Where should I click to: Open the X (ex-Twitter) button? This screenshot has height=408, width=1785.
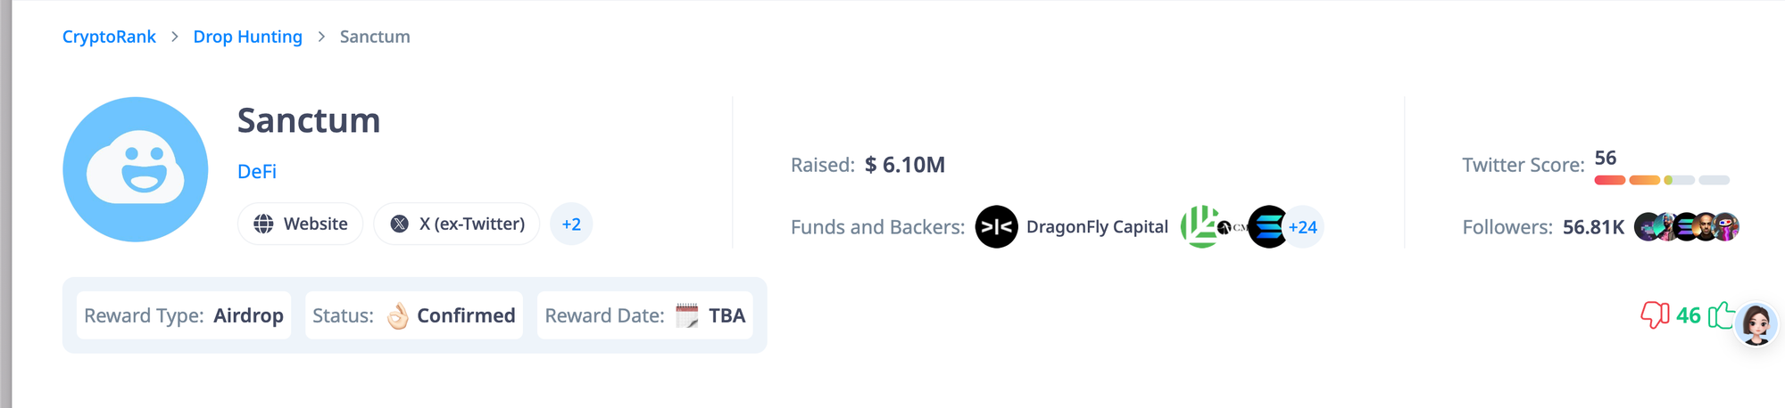click(457, 224)
